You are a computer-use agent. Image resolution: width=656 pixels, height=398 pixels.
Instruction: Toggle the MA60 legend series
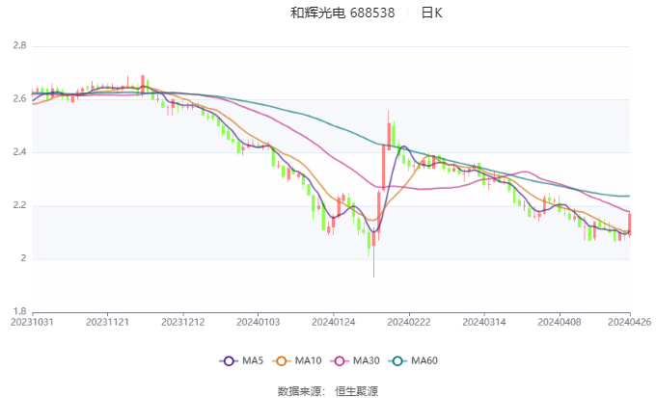click(413, 360)
